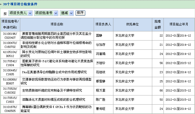Click project leader 程万里
Viewport: 195px width, 114px height.
tap(101, 90)
